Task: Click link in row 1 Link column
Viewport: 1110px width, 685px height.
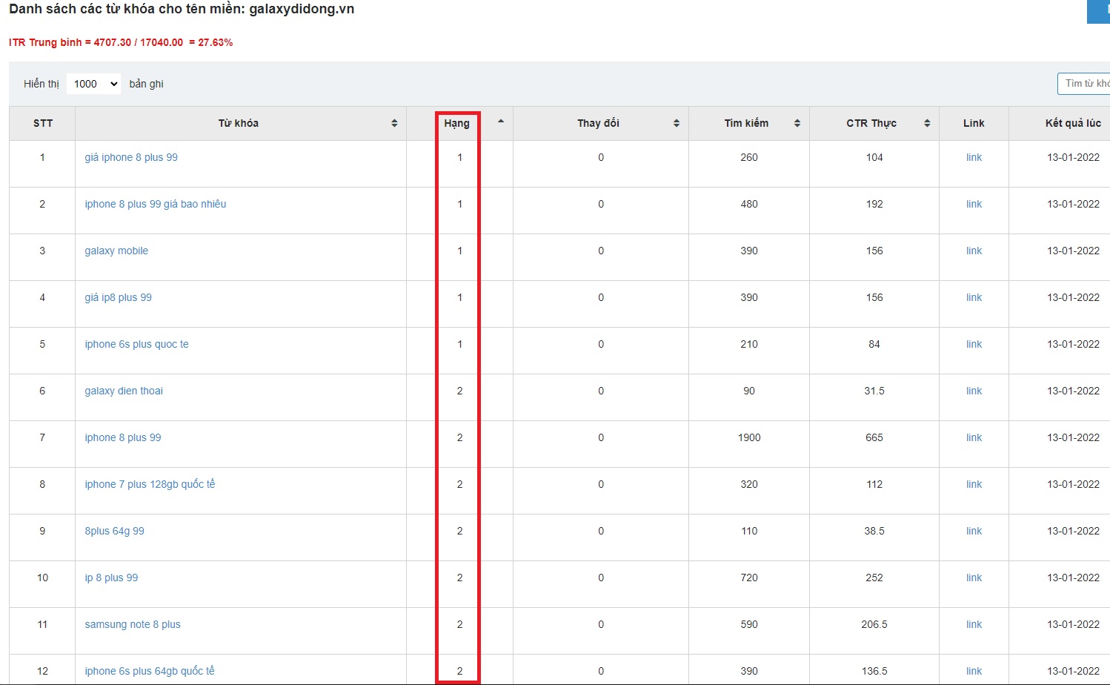Action: [974, 157]
